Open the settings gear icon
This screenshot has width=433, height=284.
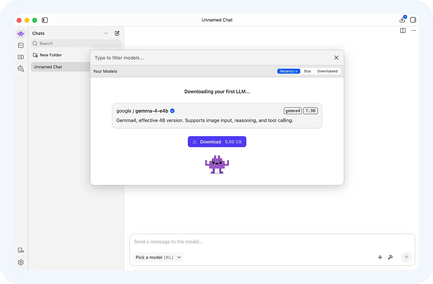pos(21,262)
